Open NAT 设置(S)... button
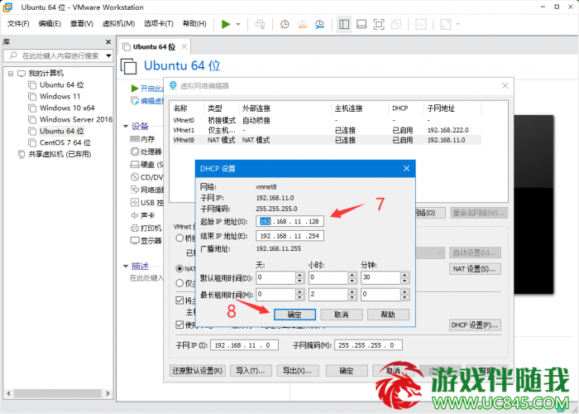The width and height of the screenshot is (579, 414). click(x=475, y=269)
